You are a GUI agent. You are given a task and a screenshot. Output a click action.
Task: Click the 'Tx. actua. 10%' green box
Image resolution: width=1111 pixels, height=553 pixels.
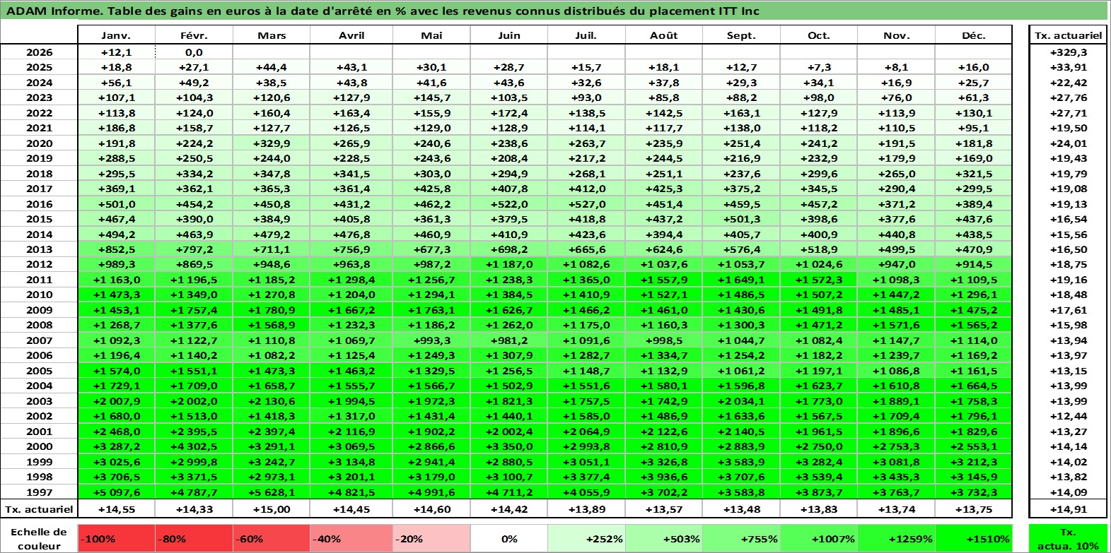pos(1068,539)
